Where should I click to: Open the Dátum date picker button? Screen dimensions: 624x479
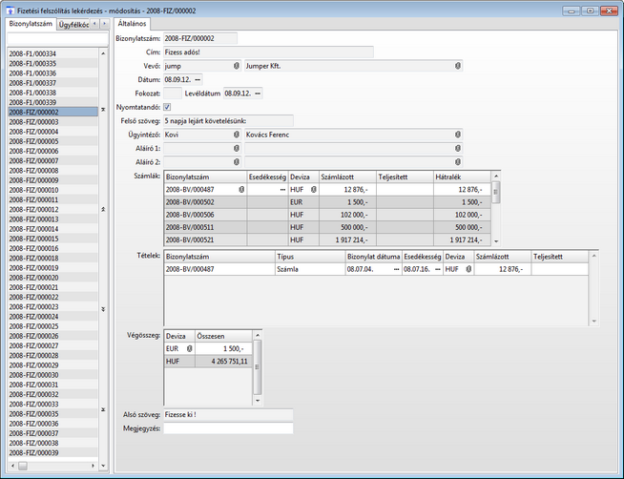(x=198, y=79)
